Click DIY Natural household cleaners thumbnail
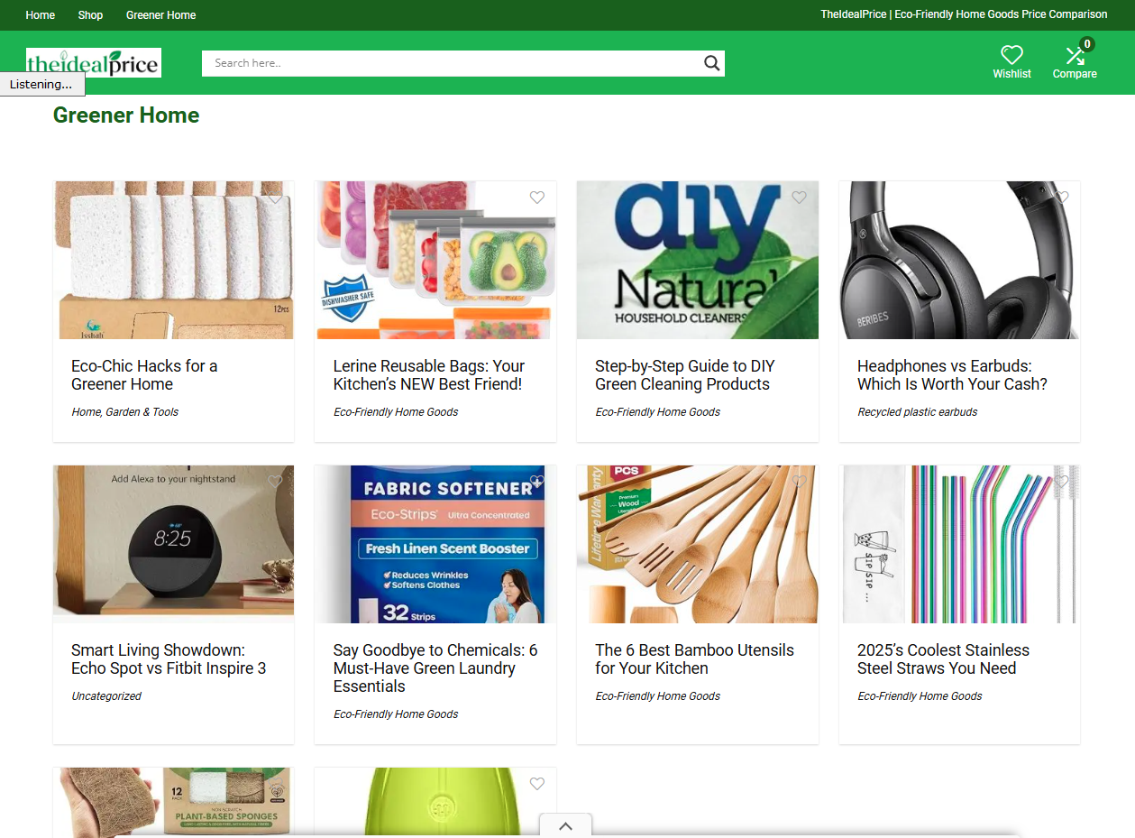 (698, 260)
